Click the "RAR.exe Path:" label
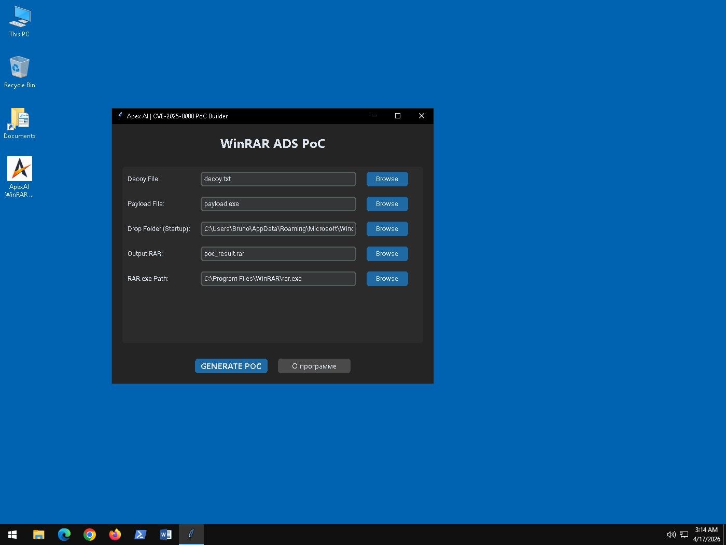The height and width of the screenshot is (545, 726). [x=148, y=279]
